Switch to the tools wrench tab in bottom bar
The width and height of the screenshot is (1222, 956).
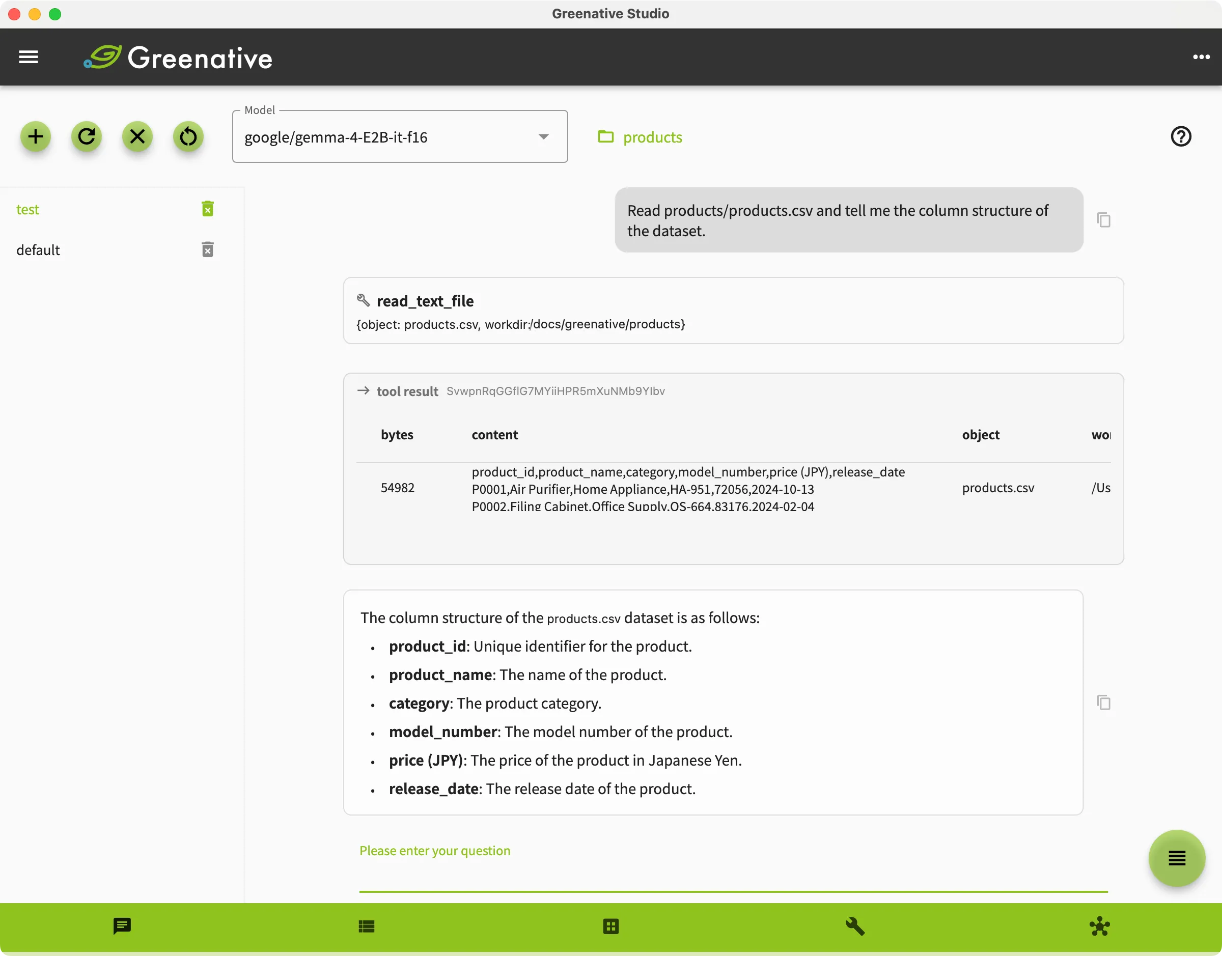pos(855,926)
